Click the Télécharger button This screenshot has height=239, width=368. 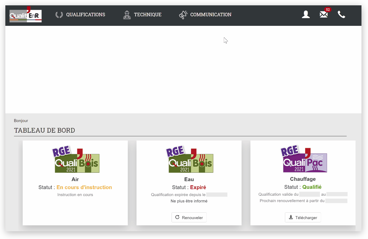click(303, 217)
